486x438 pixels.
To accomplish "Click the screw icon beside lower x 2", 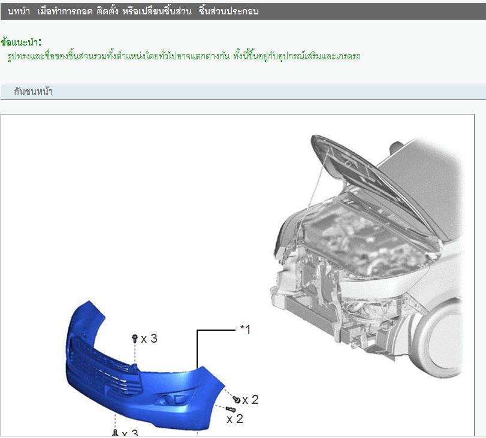I will (x=231, y=409).
